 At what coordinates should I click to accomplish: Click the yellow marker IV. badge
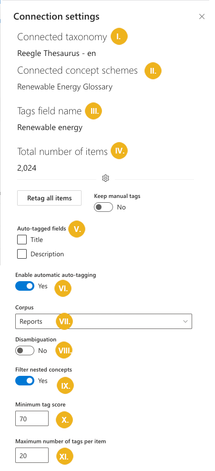119,151
